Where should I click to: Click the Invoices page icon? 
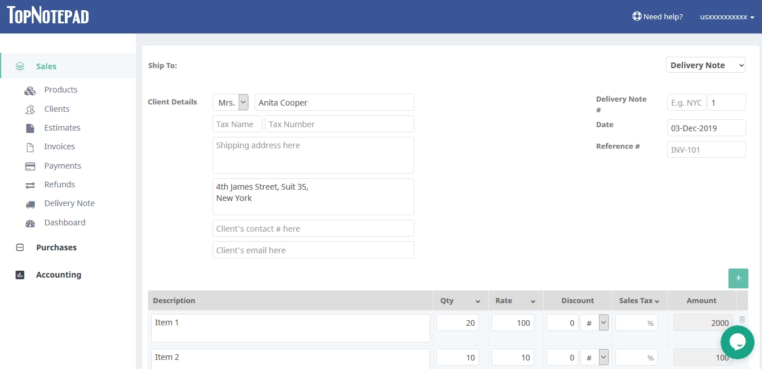coord(30,146)
